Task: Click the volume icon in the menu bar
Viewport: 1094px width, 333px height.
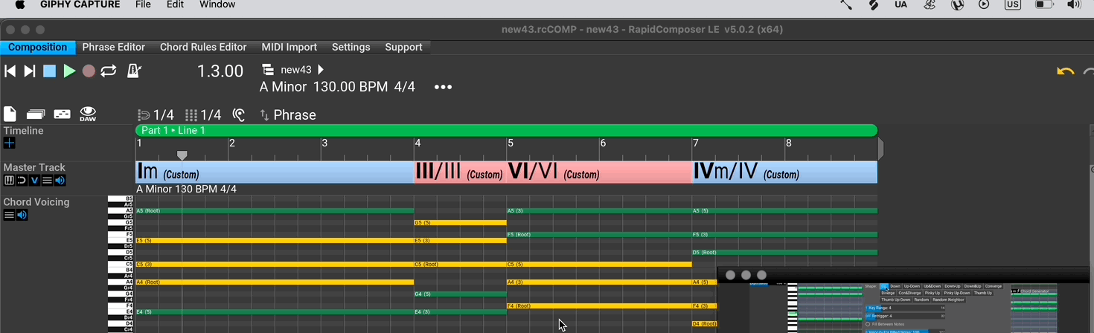Action: click(x=1073, y=4)
